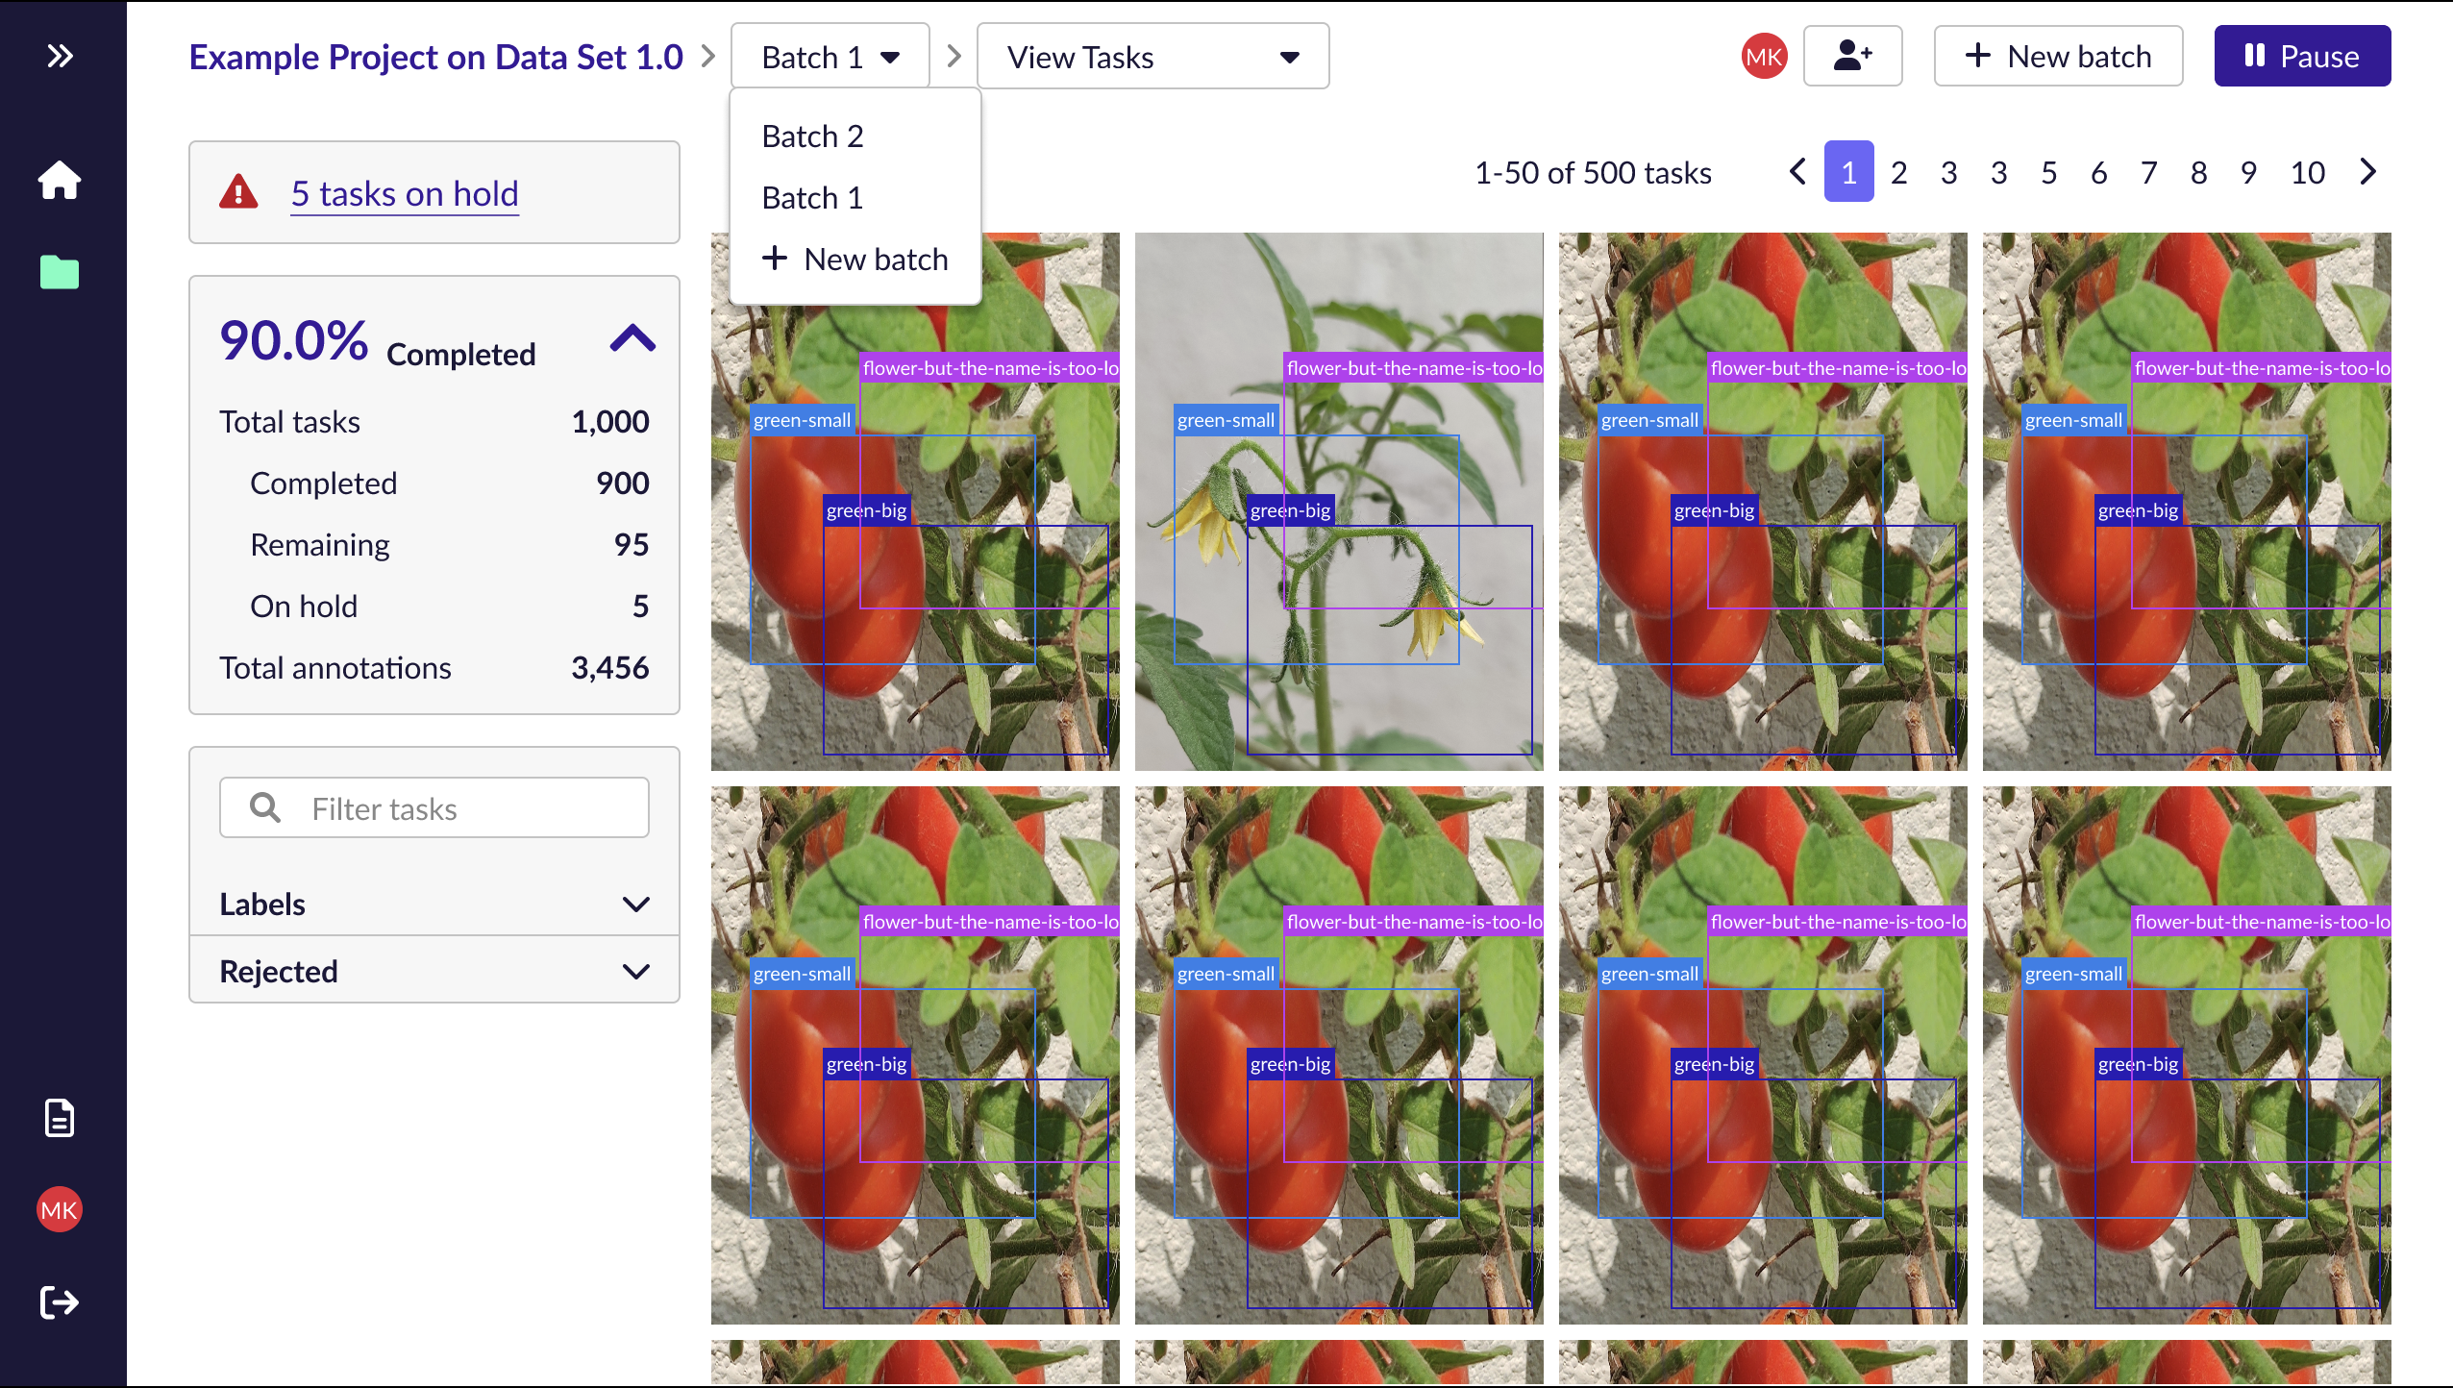Image resolution: width=2453 pixels, height=1388 pixels.
Task: Choose New batch in the dropdown menu
Action: (x=855, y=260)
